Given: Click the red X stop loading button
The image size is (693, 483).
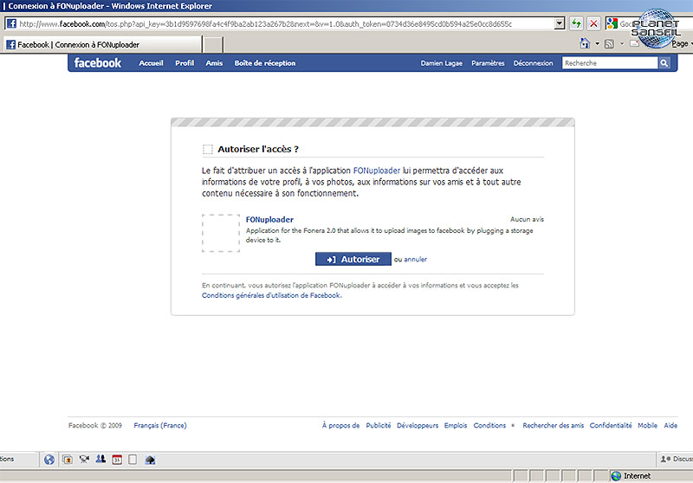Looking at the screenshot, I should coord(593,23).
